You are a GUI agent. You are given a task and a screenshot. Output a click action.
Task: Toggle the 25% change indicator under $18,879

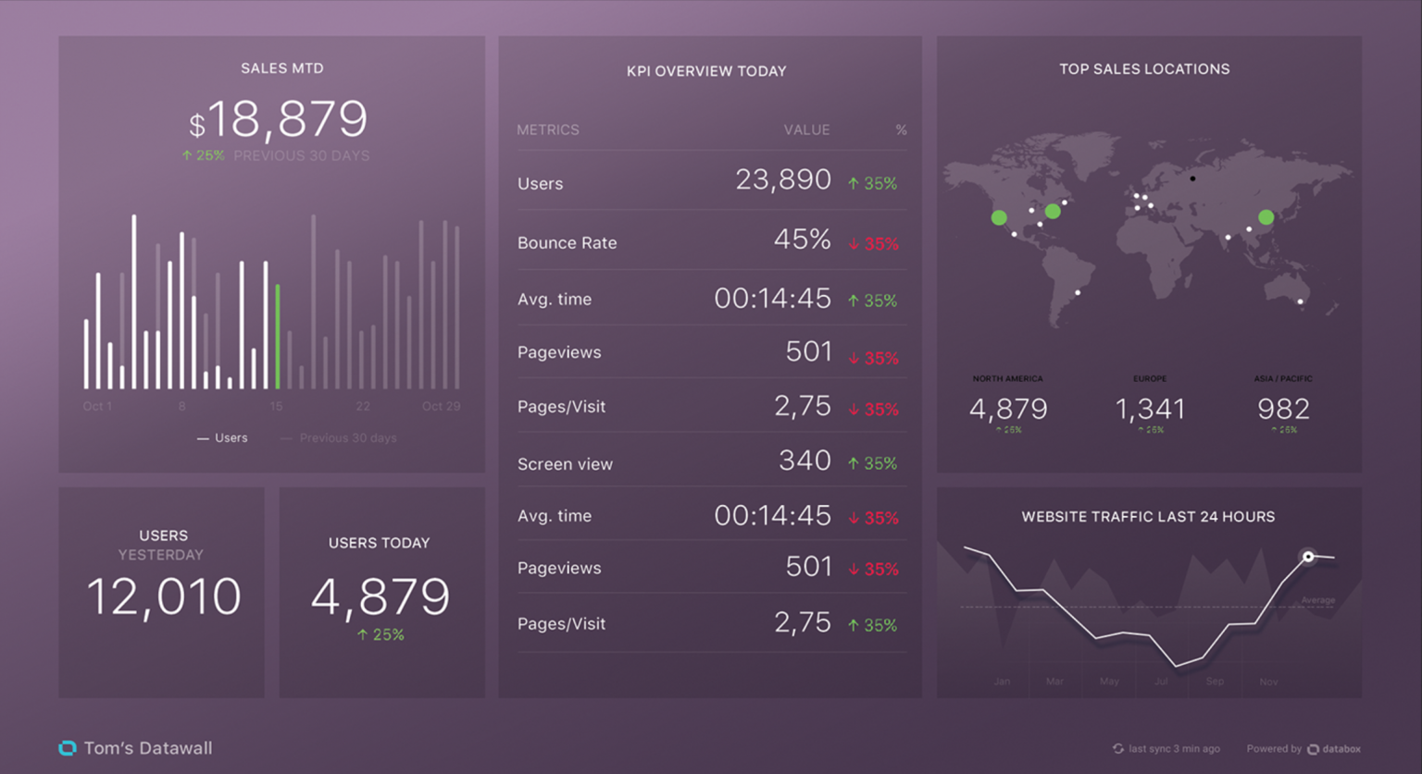point(203,155)
